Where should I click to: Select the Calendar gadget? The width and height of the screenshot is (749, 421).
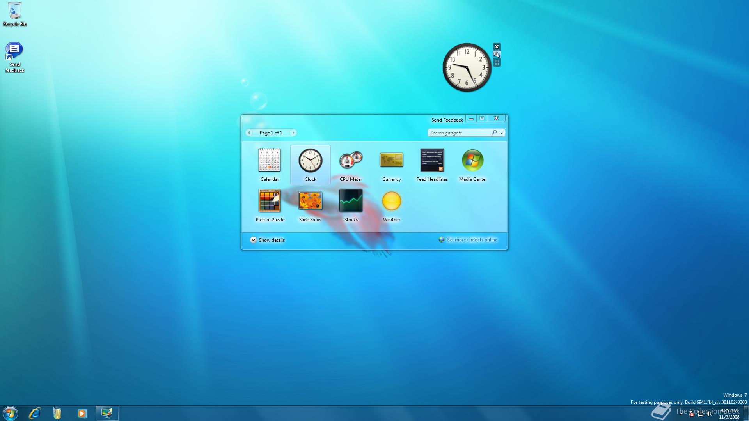[270, 165]
